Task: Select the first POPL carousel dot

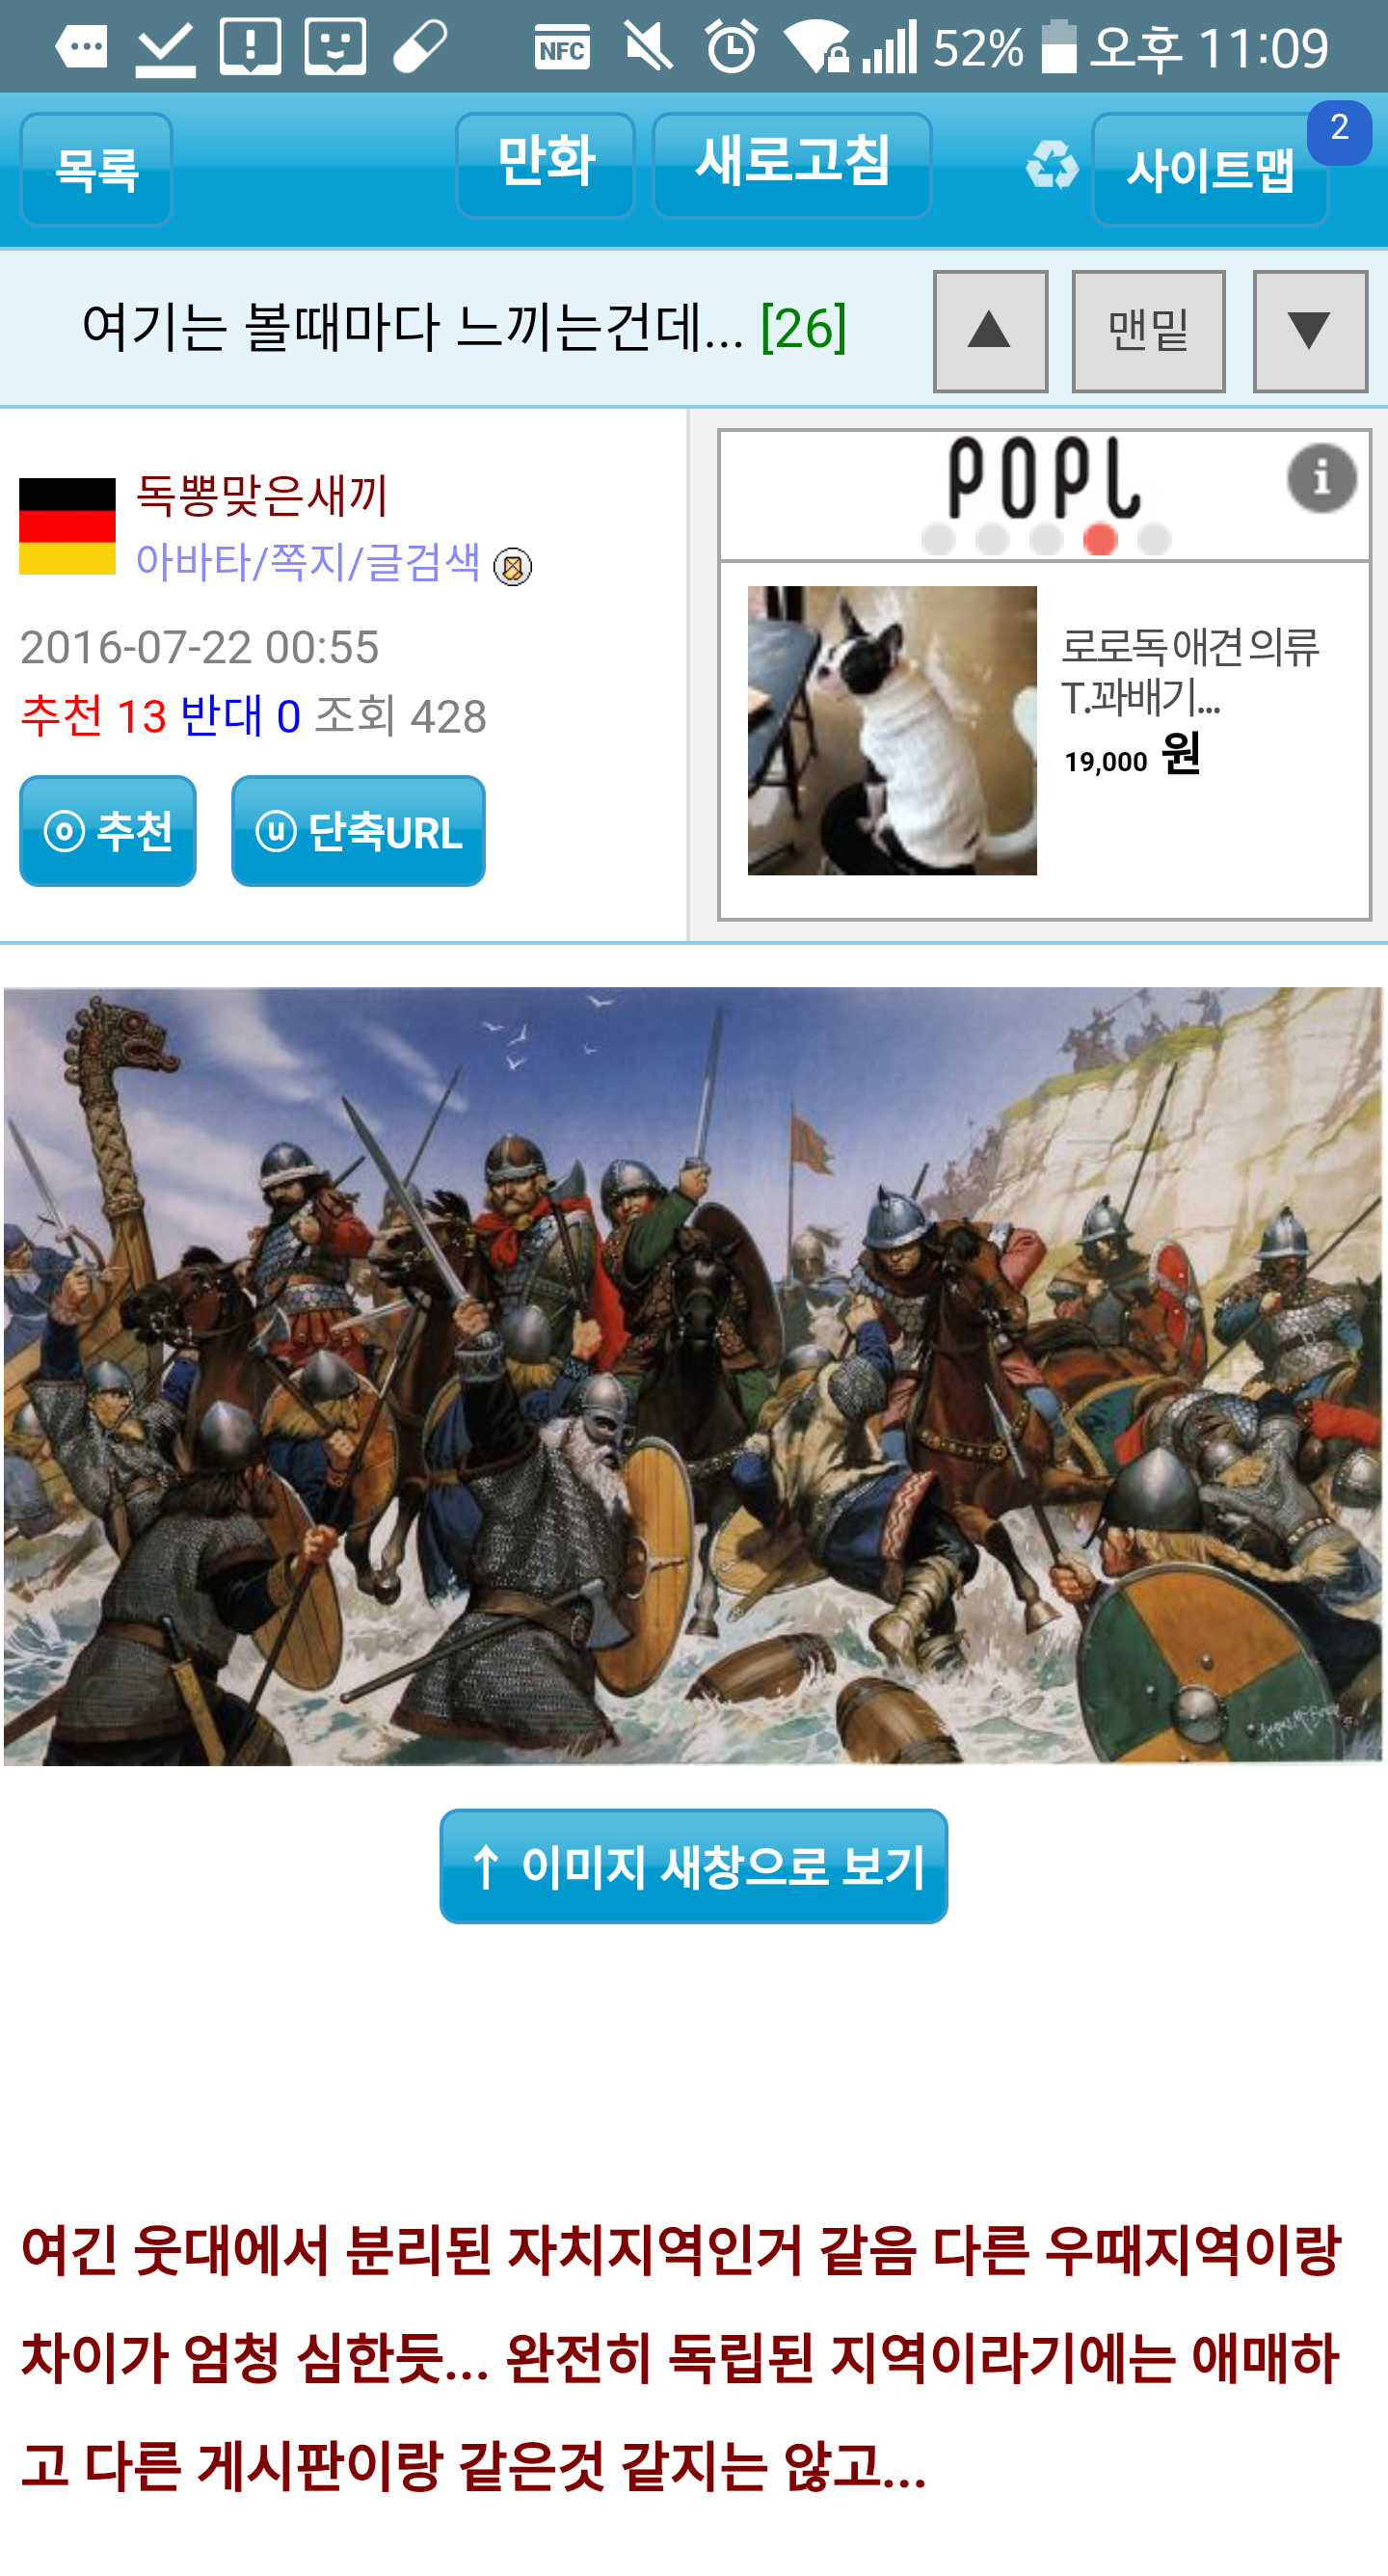Action: 938,539
